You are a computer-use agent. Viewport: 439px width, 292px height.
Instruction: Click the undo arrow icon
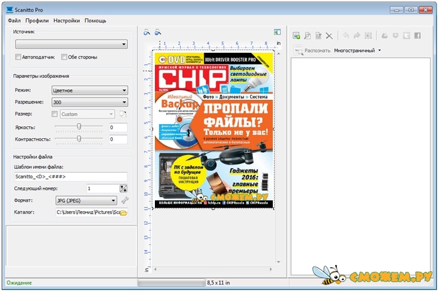[x=346, y=35]
